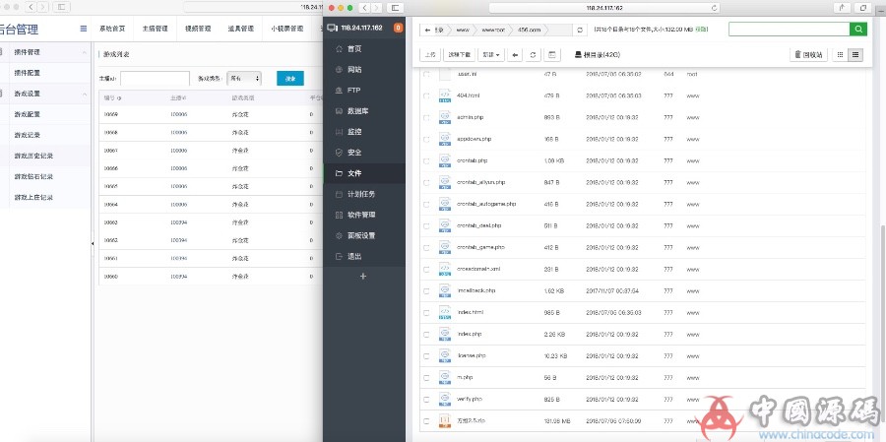The height and width of the screenshot is (442, 886).
Task: Collapse the 游戏设置 sidebar section
Action: (85, 94)
